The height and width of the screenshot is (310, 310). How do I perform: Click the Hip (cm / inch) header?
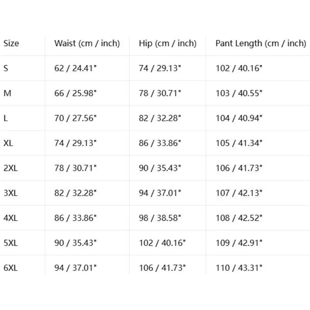tap(168, 43)
